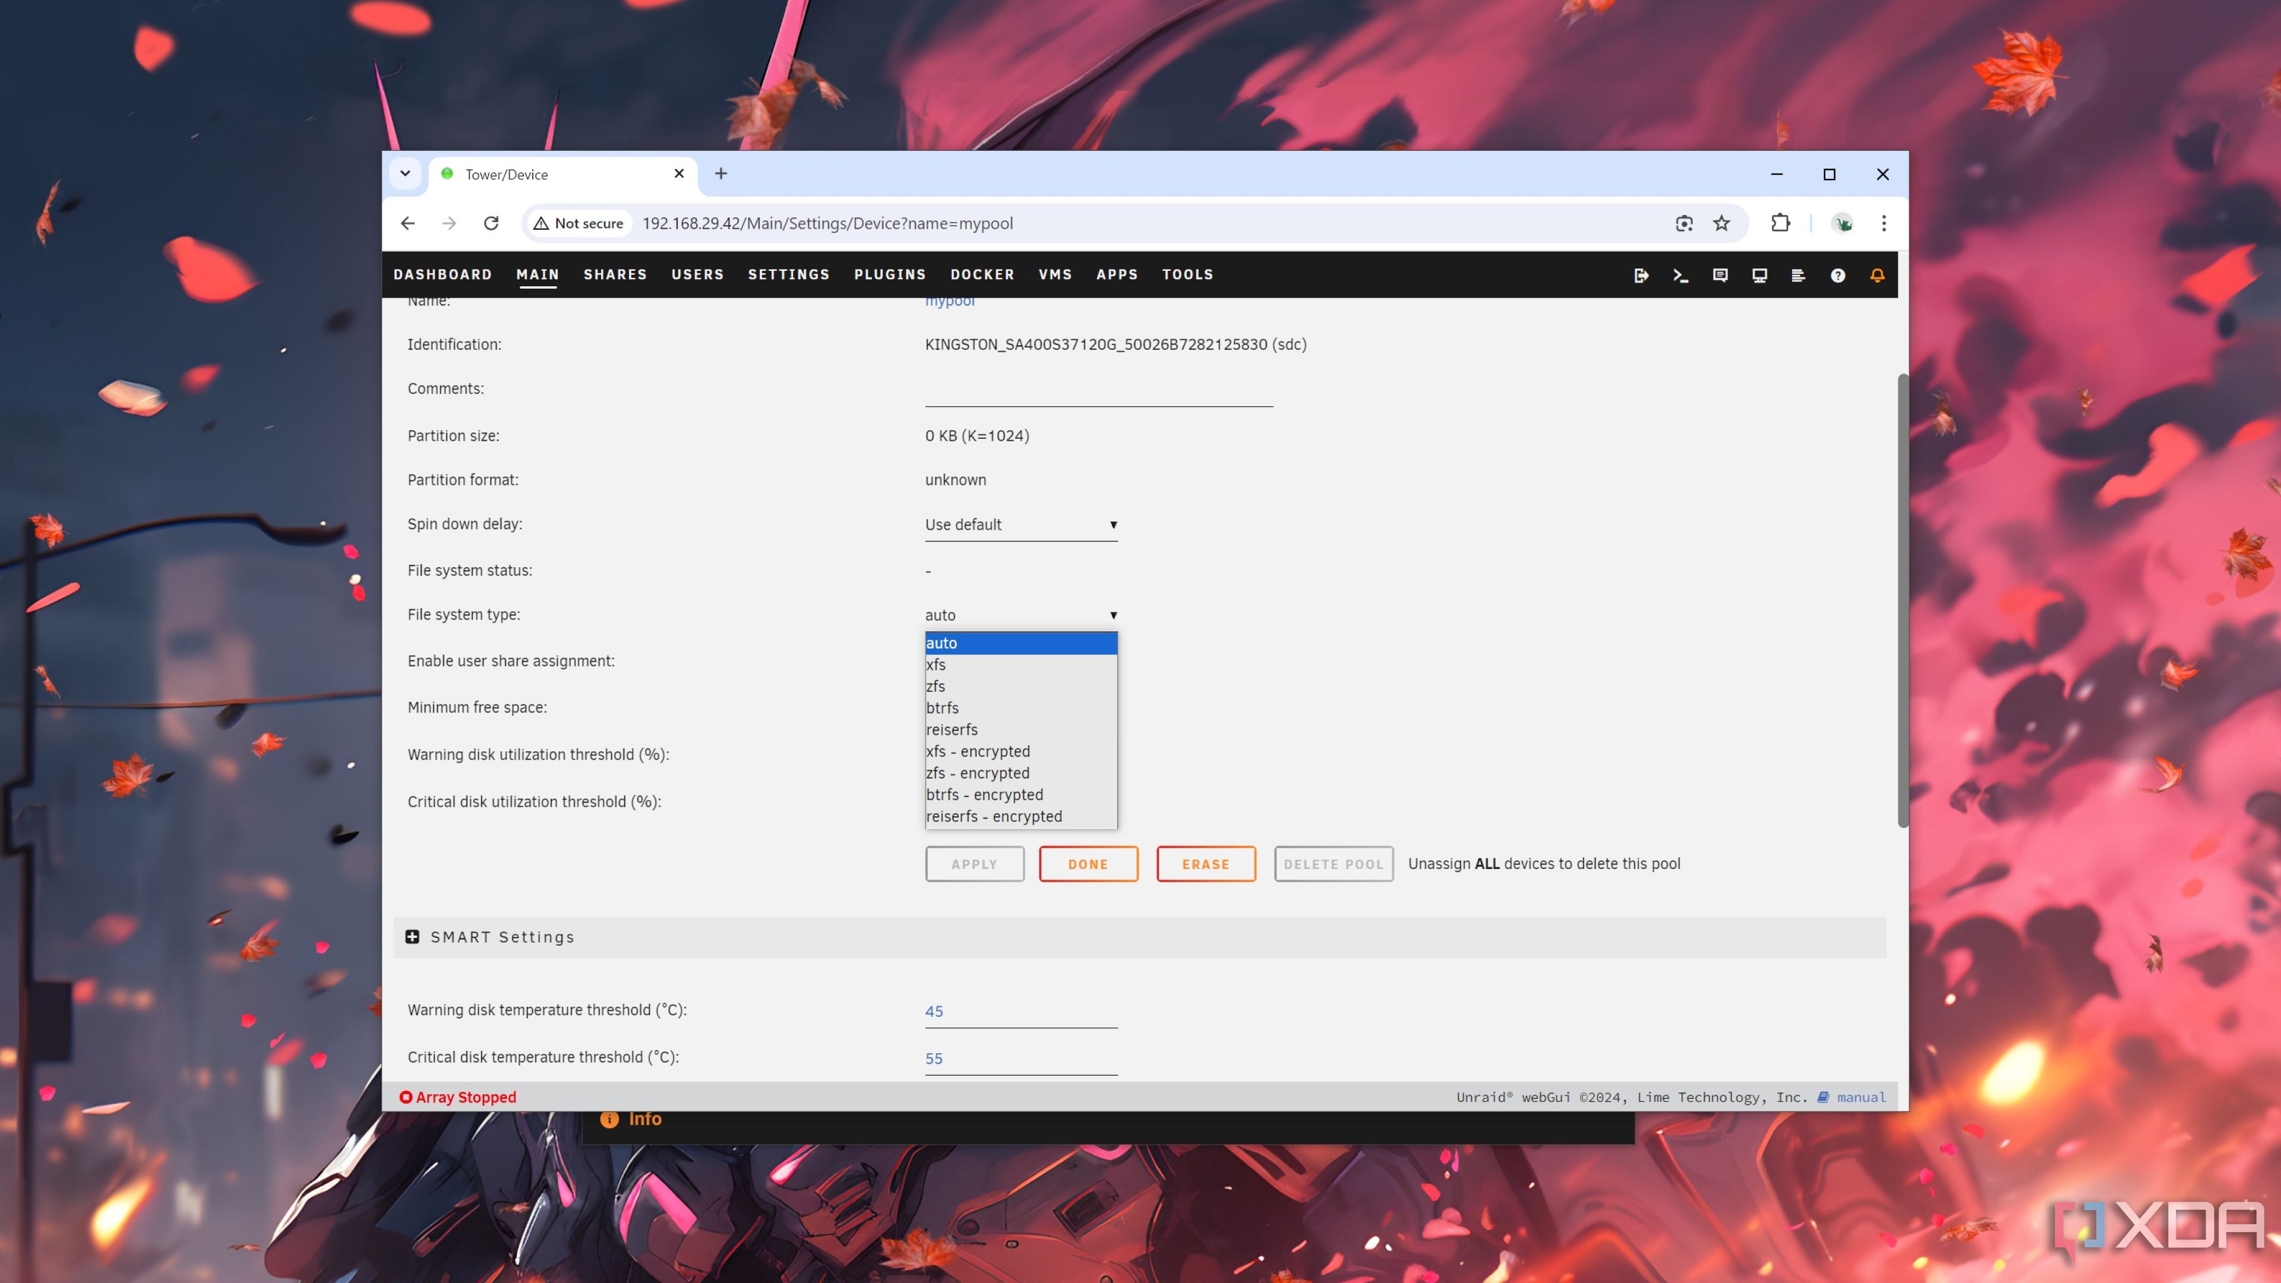
Task: Edit warning temperature threshold field 45
Action: pyautogui.click(x=1021, y=1011)
